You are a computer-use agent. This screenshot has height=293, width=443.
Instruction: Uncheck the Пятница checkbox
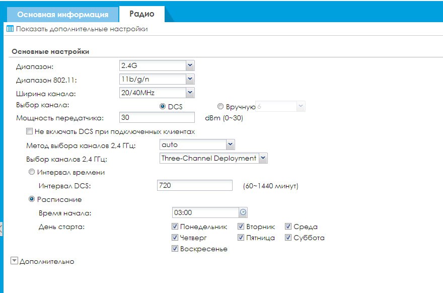[x=241, y=237]
